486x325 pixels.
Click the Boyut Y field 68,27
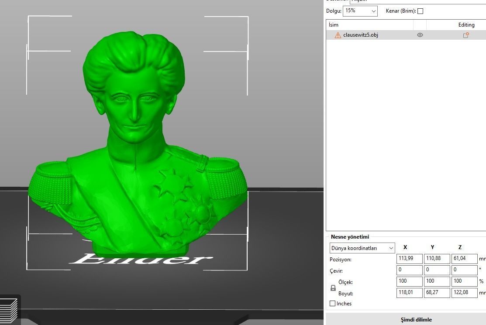pos(437,292)
